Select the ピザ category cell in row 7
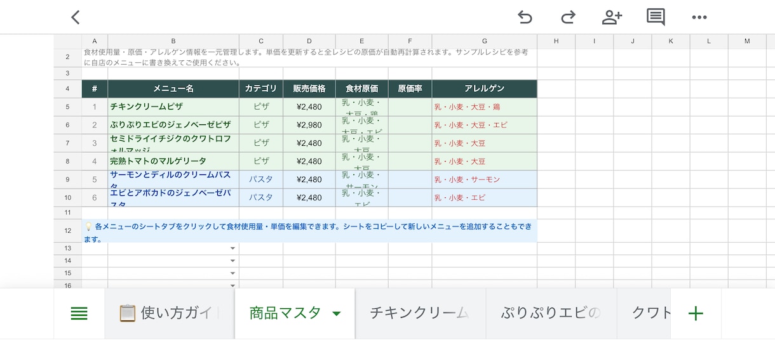Viewport: 775px width, 357px height. click(261, 143)
